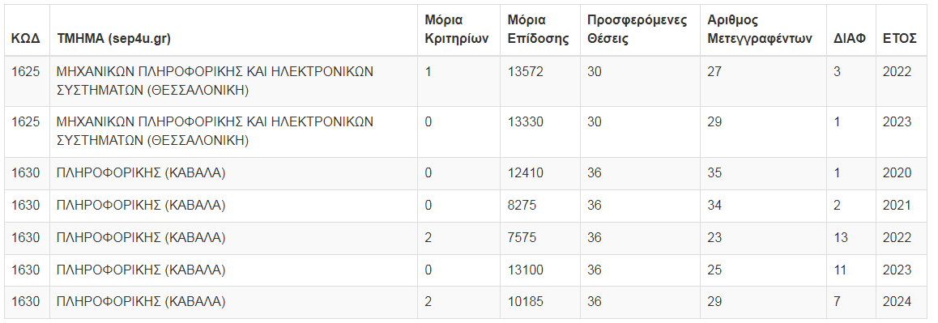The width and height of the screenshot is (938, 323).
Task: Select the ΕΤΟΣ column header
Action: click(900, 38)
